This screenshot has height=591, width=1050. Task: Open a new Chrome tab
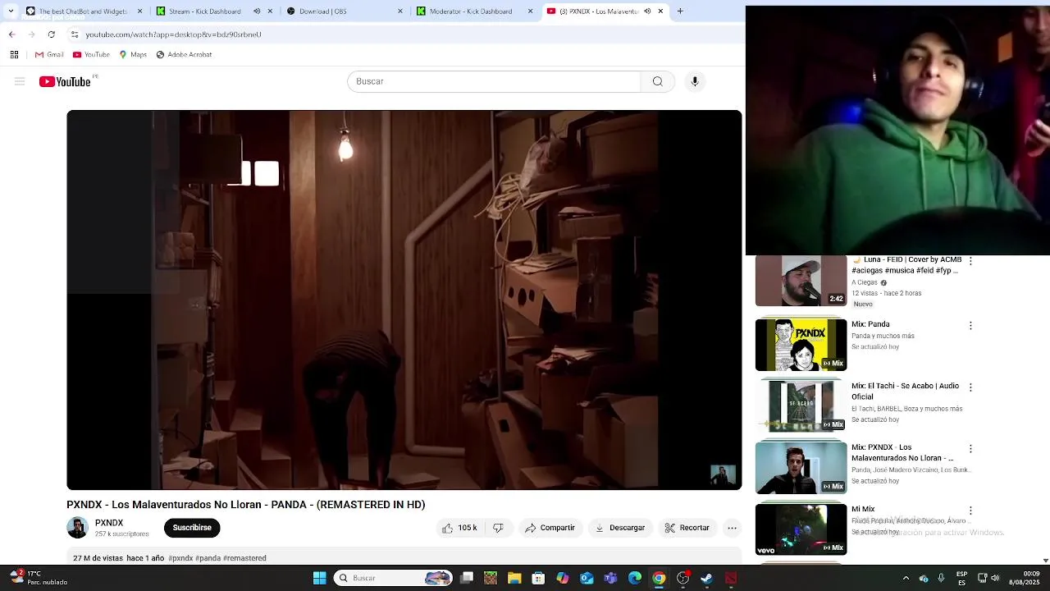(680, 11)
